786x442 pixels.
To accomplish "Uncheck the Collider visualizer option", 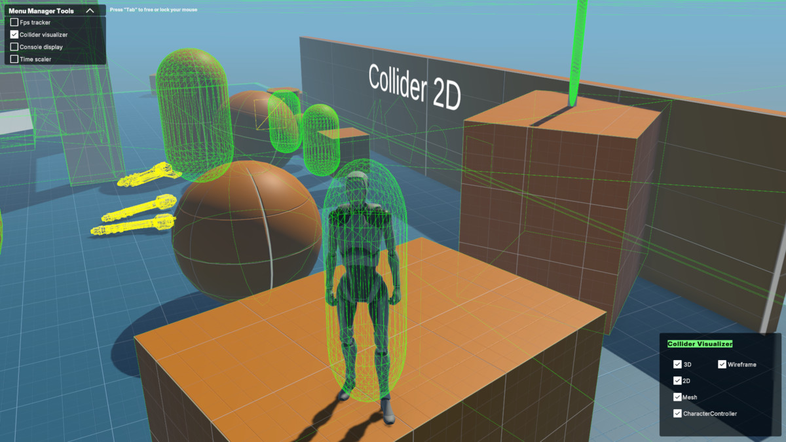I will coord(14,35).
